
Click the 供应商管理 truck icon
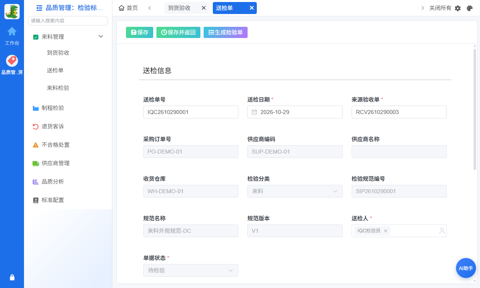pos(36,163)
